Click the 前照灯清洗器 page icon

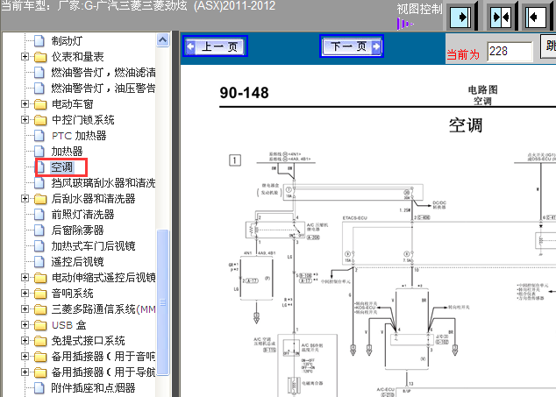[39, 215]
